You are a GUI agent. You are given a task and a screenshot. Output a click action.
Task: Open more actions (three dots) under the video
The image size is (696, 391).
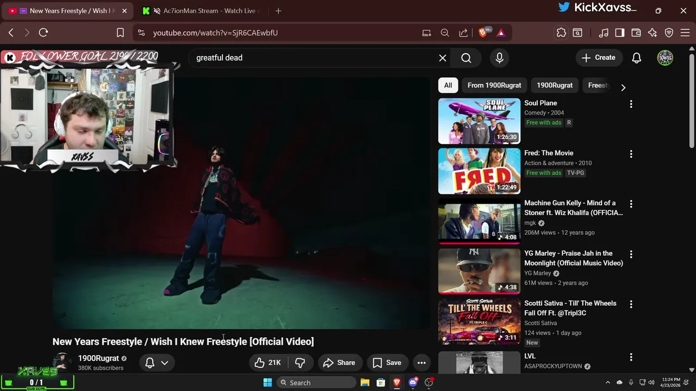pyautogui.click(x=421, y=363)
